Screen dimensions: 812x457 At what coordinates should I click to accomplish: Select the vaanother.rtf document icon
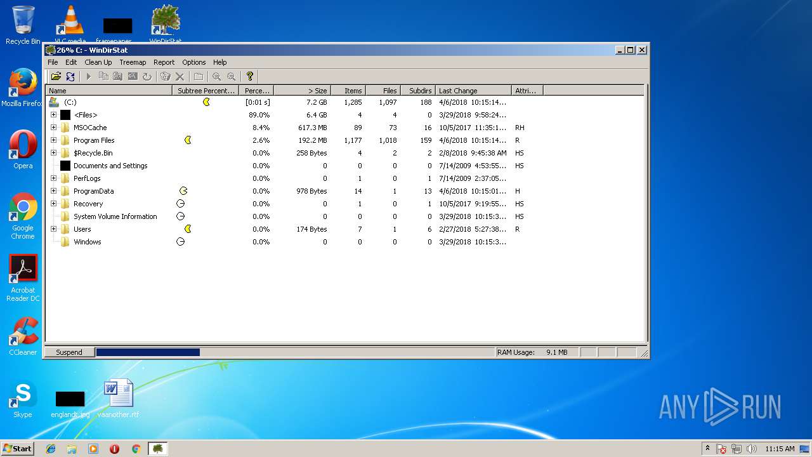coord(119,399)
